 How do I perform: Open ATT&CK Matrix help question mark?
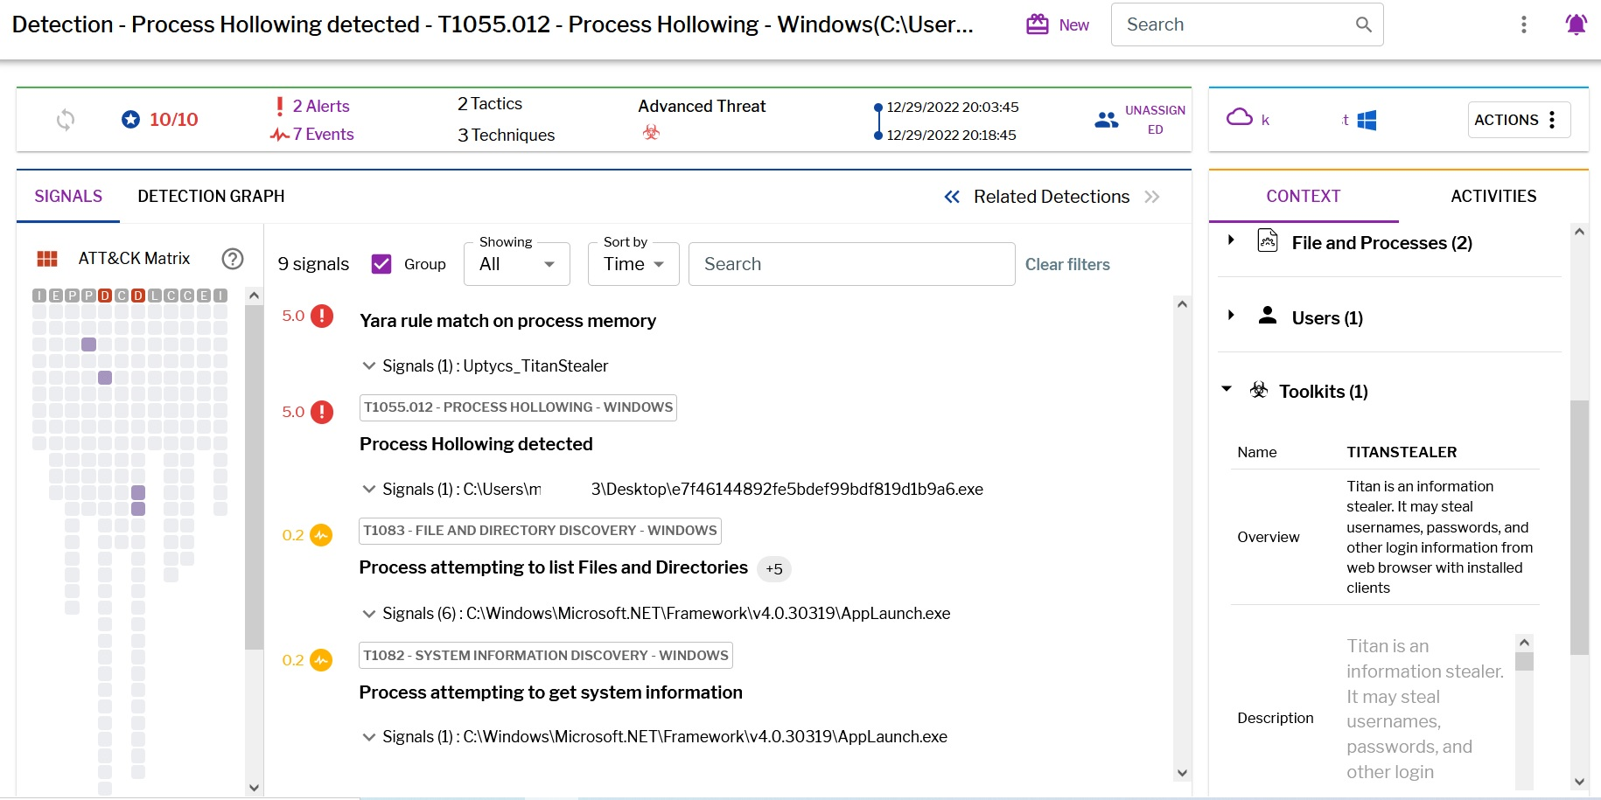click(232, 259)
